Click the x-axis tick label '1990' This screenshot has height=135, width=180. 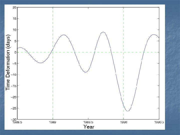(x=124, y=122)
